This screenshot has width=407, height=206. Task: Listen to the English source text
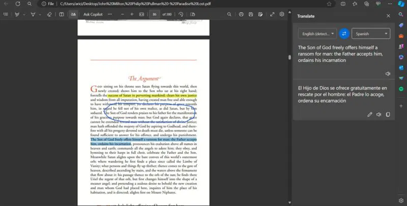tap(388, 74)
